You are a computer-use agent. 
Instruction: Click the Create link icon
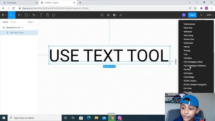pos(121,15)
